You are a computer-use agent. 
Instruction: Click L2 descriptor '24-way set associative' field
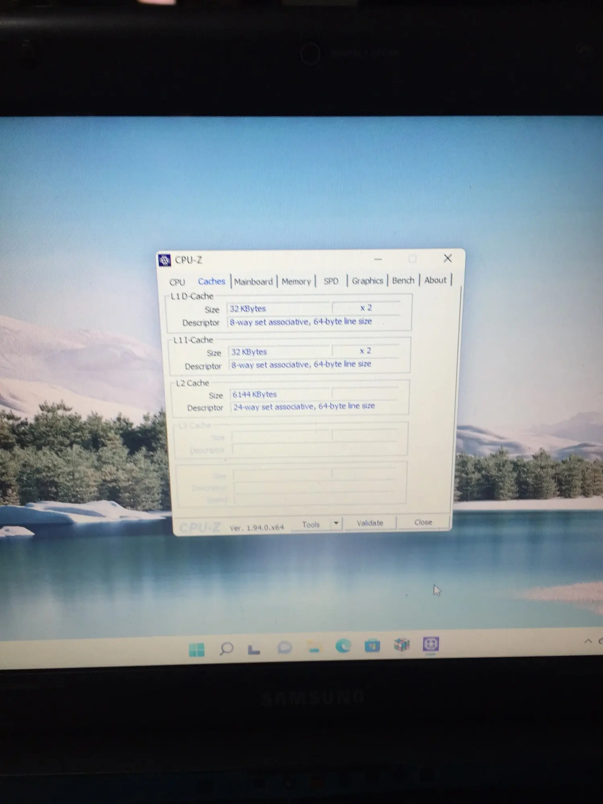tap(314, 406)
